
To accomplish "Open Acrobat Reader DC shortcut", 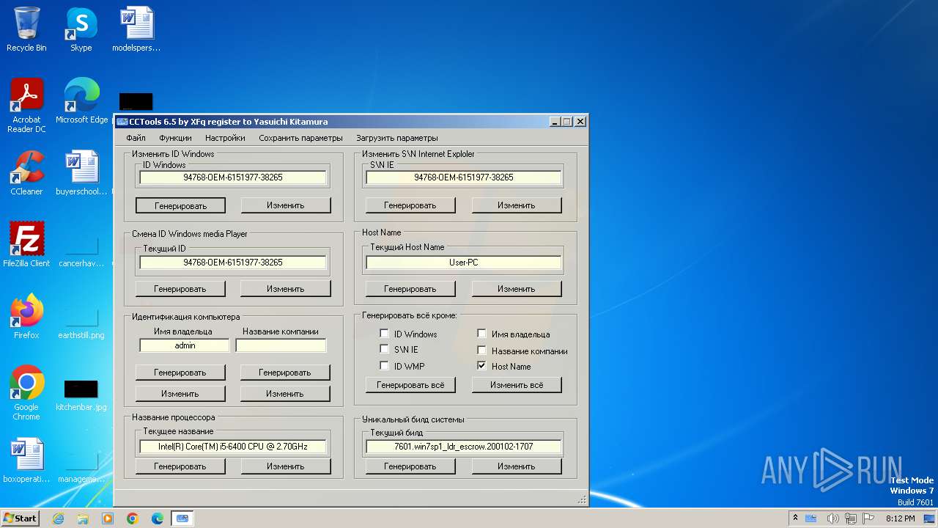I will (x=26, y=106).
